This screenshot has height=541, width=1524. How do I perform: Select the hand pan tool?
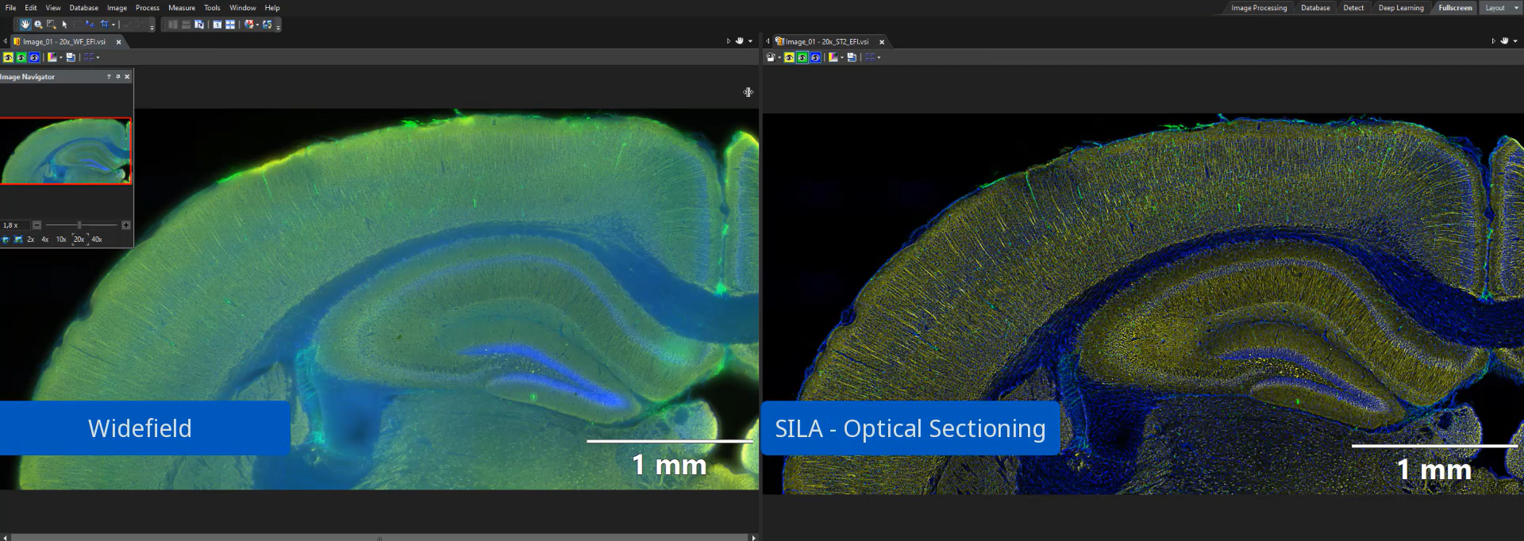(x=25, y=25)
